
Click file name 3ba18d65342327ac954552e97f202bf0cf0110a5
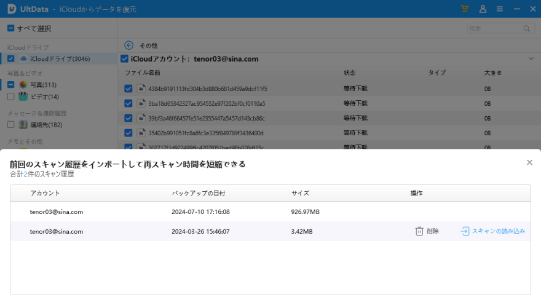(207, 103)
